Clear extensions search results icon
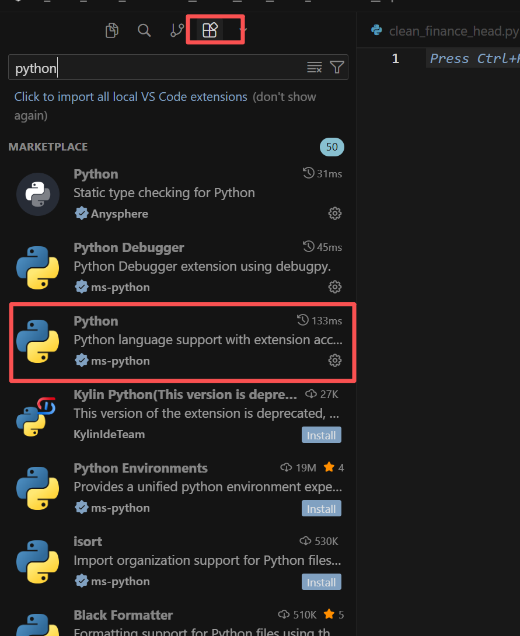This screenshot has width=520, height=636. click(x=315, y=67)
